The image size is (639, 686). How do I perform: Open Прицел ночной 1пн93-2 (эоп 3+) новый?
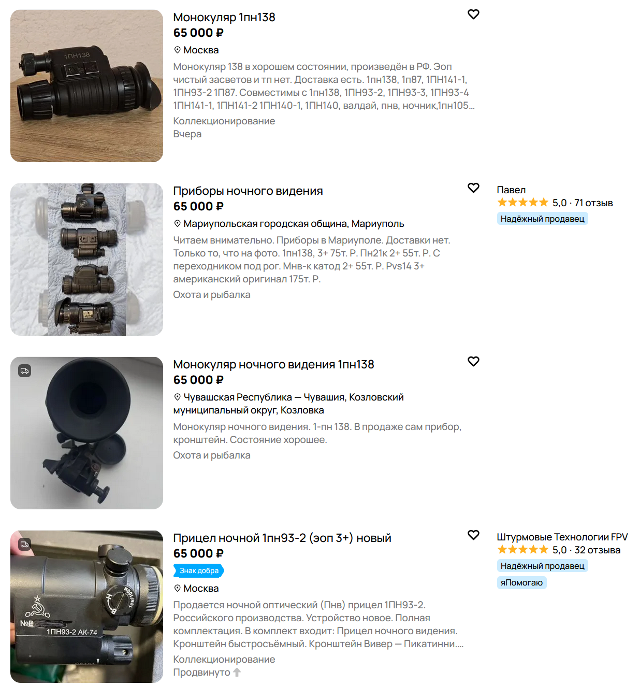(282, 538)
